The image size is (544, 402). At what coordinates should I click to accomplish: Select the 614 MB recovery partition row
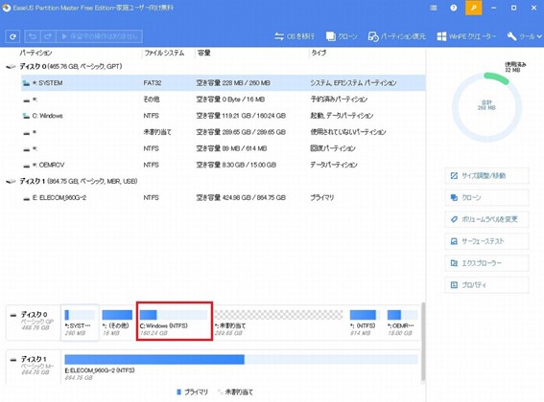click(x=224, y=148)
